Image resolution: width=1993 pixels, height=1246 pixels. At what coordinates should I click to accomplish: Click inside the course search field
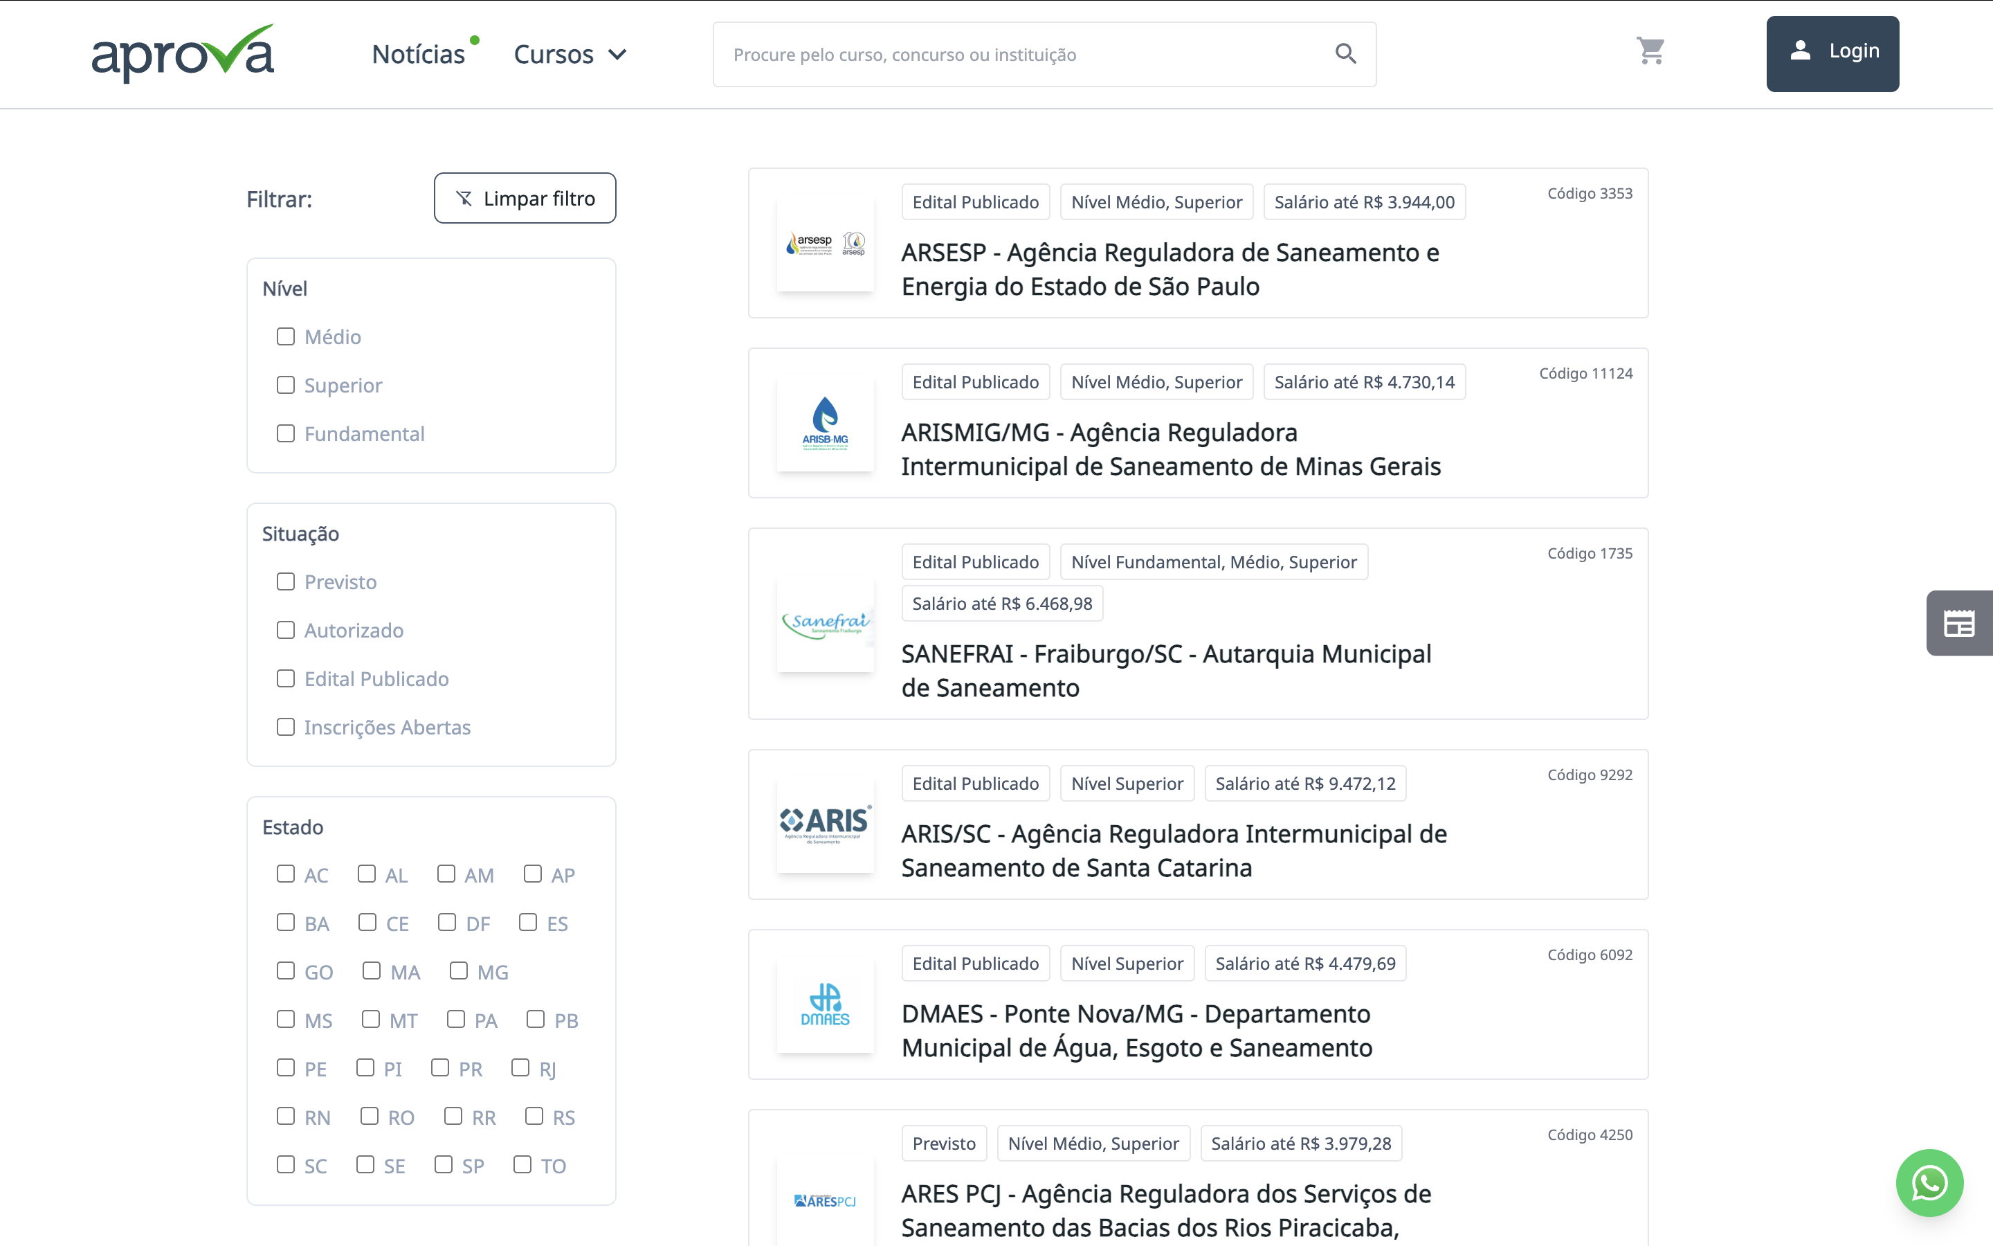click(x=988, y=55)
